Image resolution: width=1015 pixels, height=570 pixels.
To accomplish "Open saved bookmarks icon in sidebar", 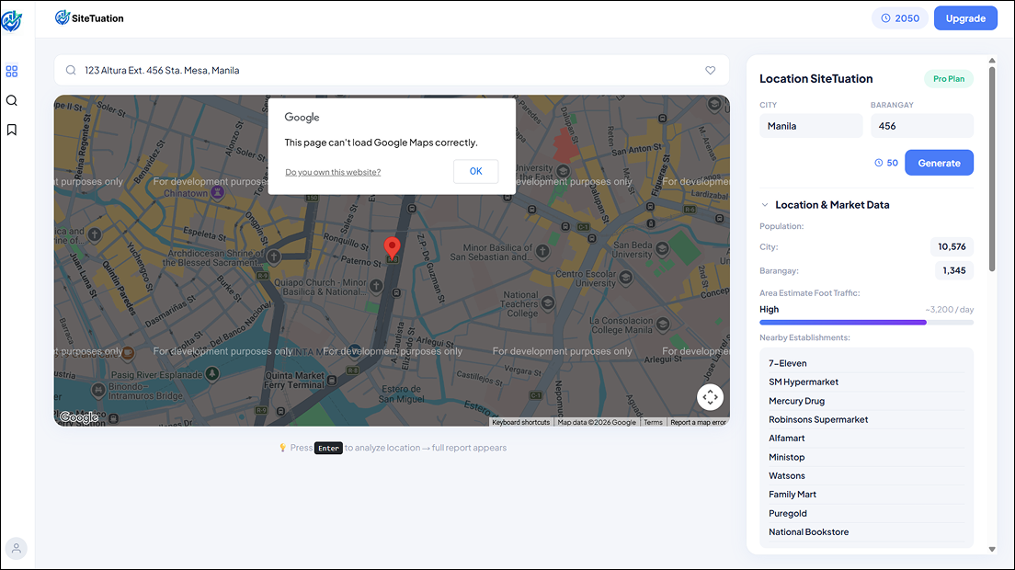I will [12, 130].
